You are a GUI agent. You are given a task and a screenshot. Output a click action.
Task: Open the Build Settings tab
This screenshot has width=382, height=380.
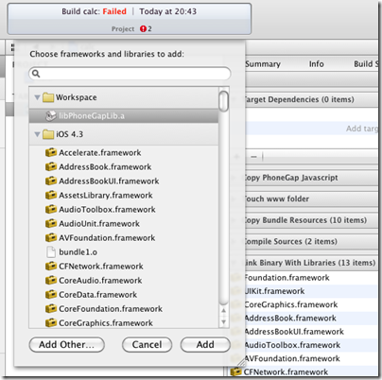pyautogui.click(x=366, y=64)
